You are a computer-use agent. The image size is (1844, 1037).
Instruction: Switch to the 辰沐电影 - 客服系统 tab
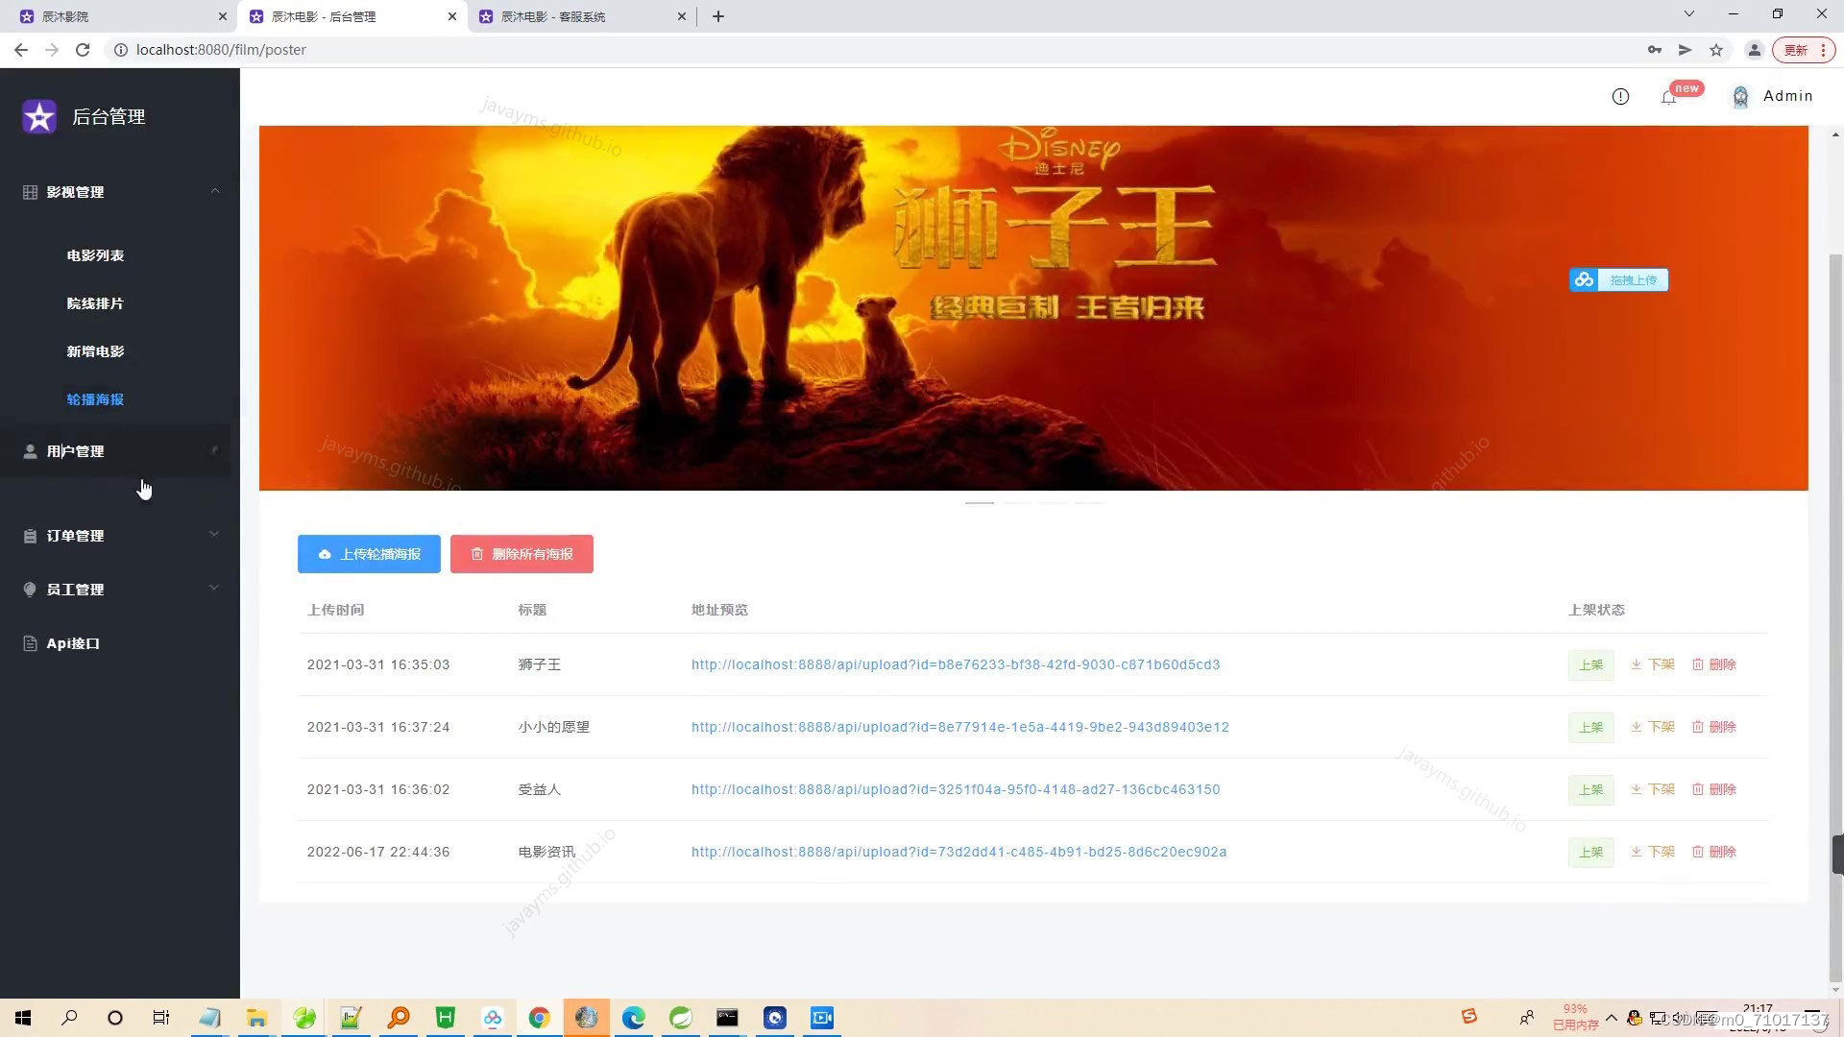click(553, 16)
